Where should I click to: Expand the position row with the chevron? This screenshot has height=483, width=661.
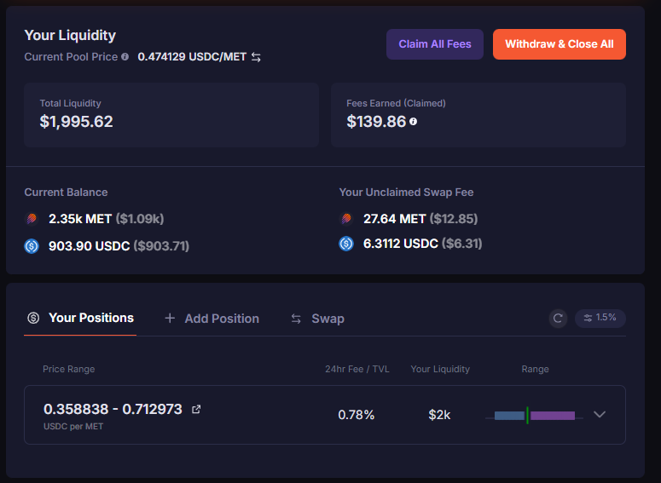click(x=600, y=414)
